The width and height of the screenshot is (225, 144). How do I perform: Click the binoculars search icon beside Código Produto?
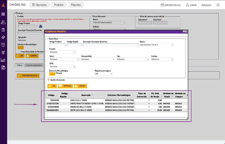coord(41,26)
